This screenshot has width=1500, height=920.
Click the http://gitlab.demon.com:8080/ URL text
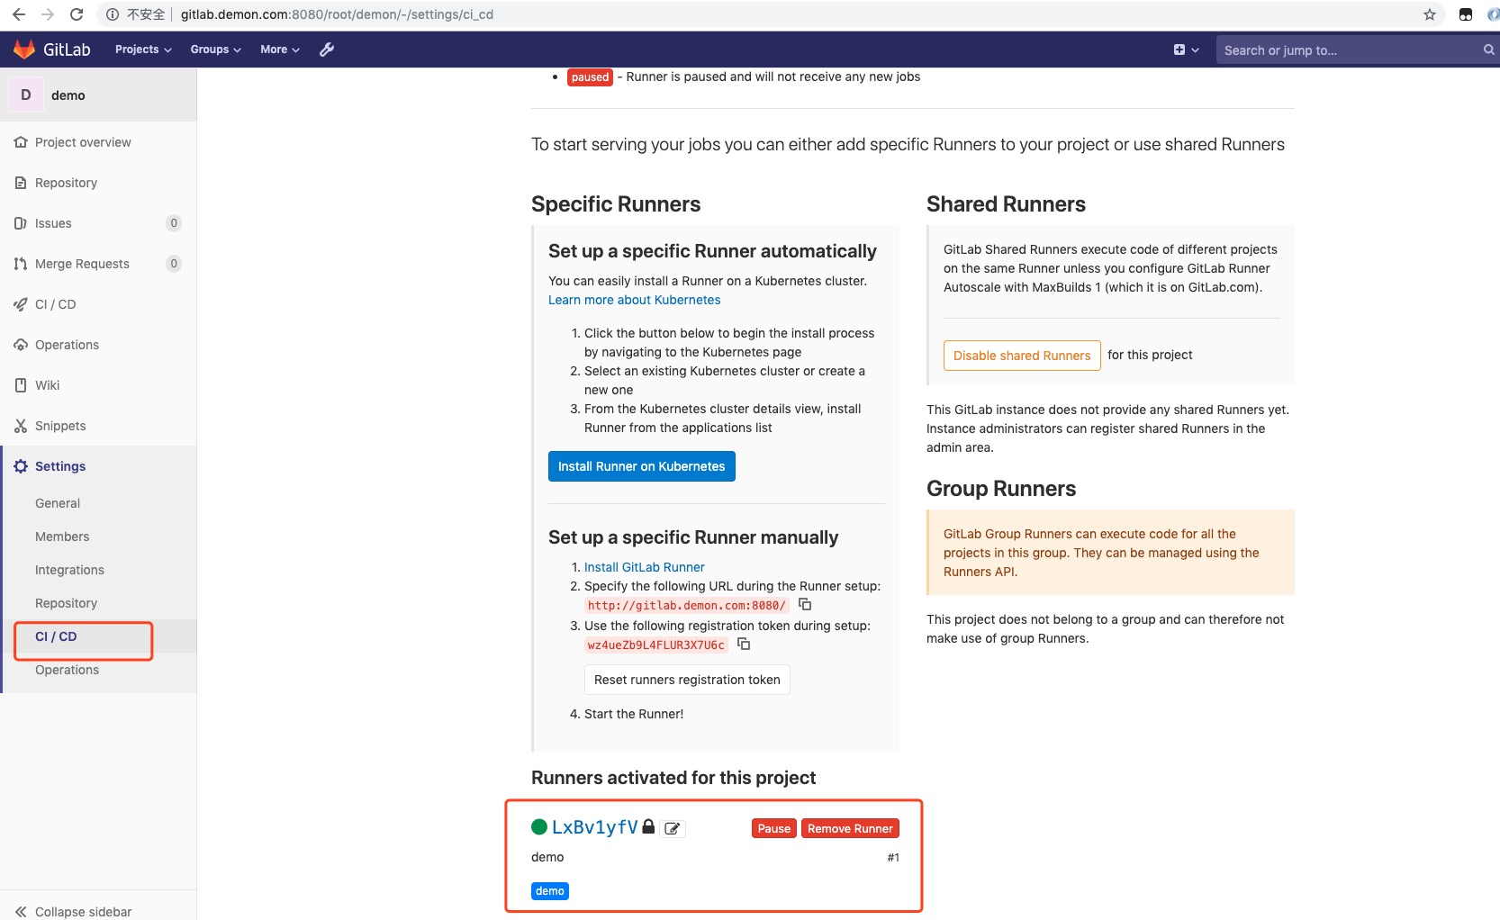click(687, 606)
